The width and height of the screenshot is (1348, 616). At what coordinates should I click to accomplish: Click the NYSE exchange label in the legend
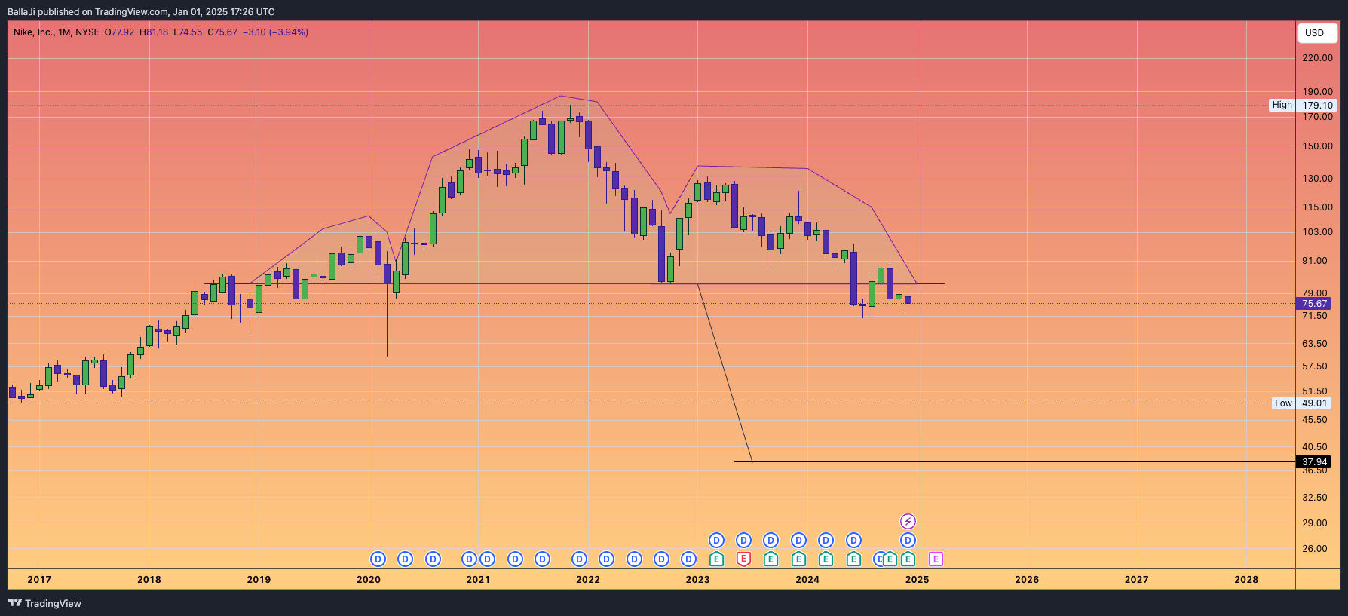[87, 32]
